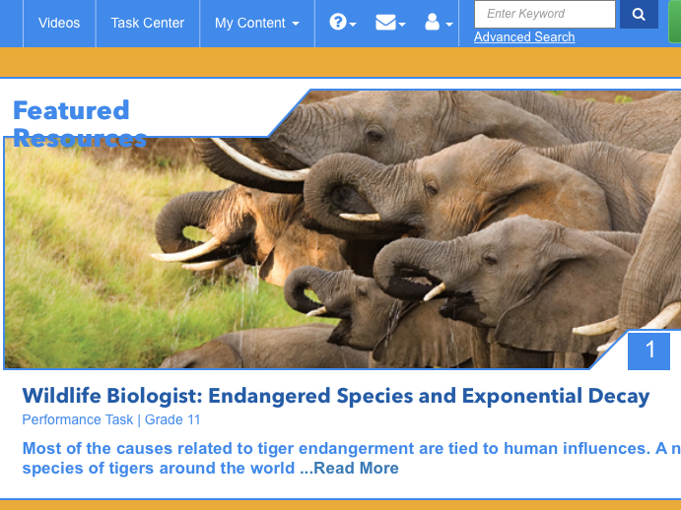Click the magnifying glass search button
This screenshot has height=510, width=681.
[639, 15]
